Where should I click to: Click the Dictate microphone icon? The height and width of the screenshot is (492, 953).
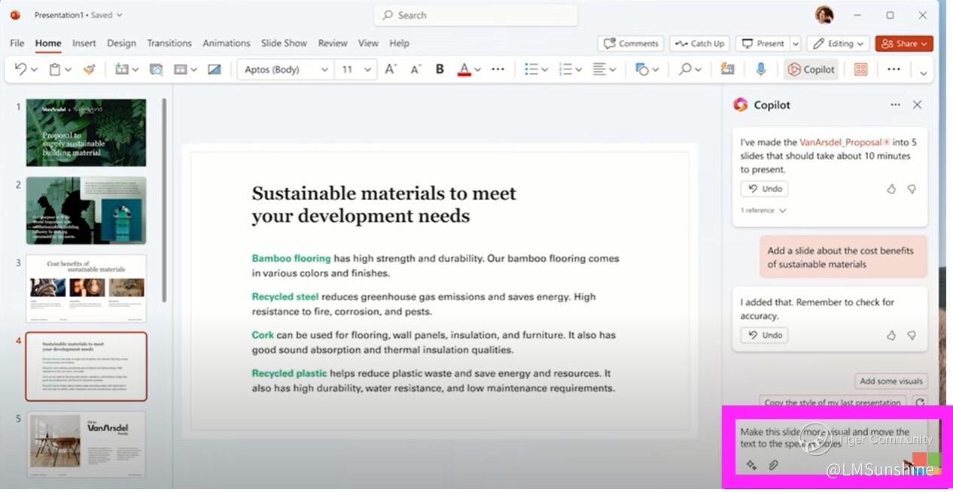pyautogui.click(x=760, y=69)
